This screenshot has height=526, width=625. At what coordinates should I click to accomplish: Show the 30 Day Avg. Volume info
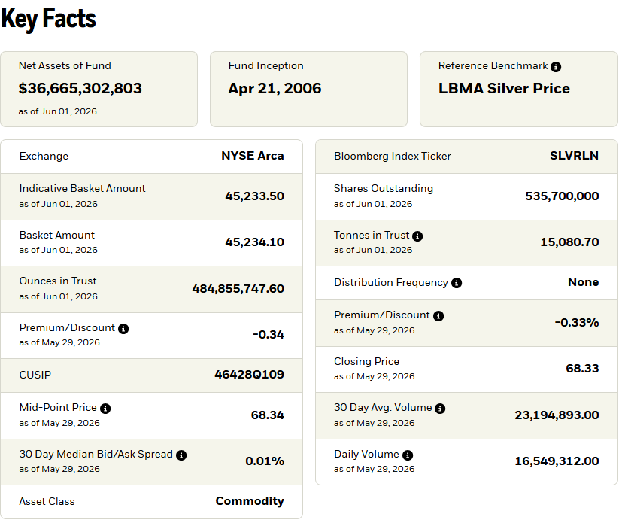click(x=440, y=409)
